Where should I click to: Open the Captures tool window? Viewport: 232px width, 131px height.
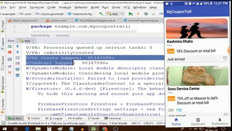tap(3, 44)
